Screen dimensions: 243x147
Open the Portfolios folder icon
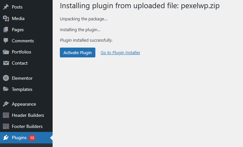6,52
